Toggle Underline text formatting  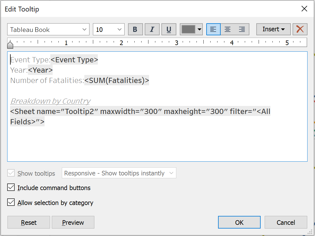coord(169,30)
